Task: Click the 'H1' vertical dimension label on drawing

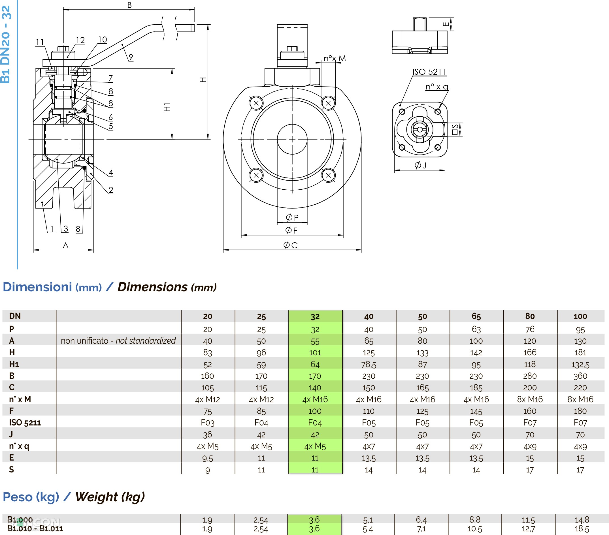Action: [167, 107]
